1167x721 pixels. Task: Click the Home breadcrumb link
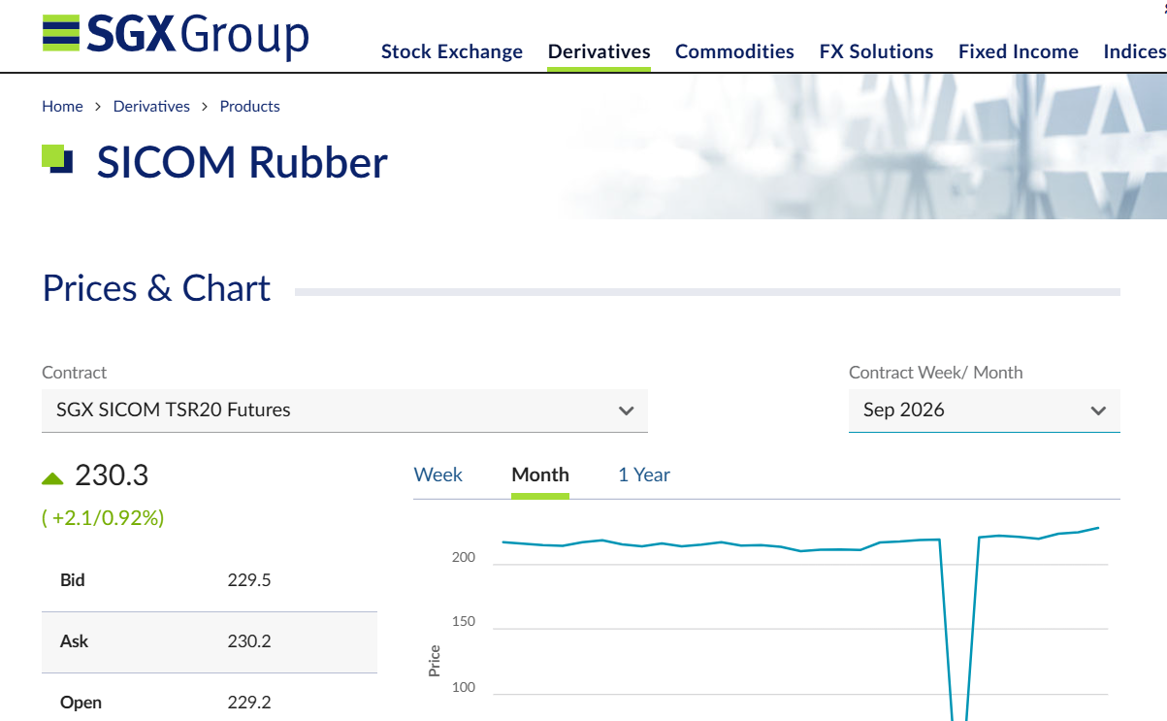62,107
